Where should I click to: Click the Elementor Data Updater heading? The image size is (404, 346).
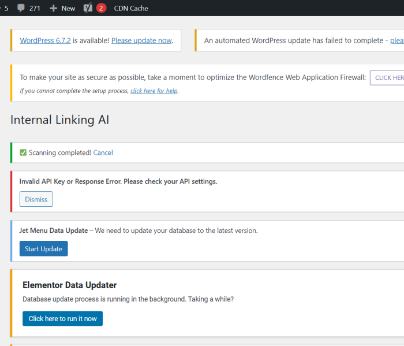point(69,285)
